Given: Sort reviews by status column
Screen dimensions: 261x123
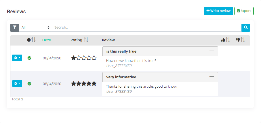Looking at the screenshot, I should [x=31, y=40].
